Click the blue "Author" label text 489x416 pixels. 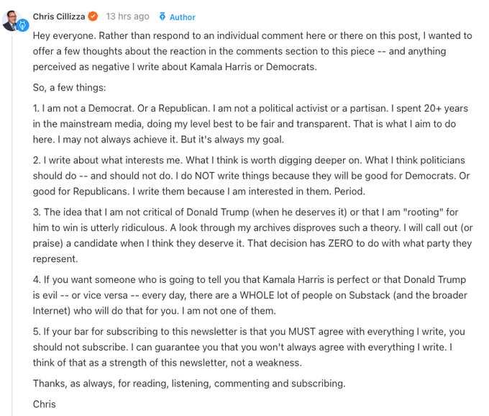click(x=182, y=17)
